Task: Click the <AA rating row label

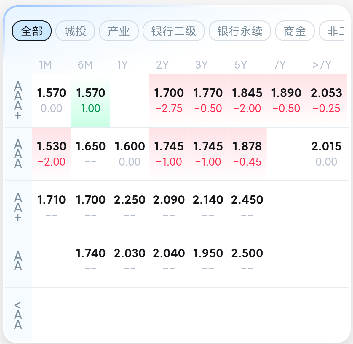Action: click(x=18, y=315)
